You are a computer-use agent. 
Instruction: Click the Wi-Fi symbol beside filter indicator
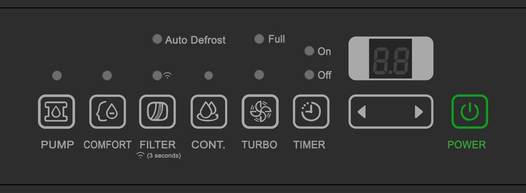tap(167, 76)
